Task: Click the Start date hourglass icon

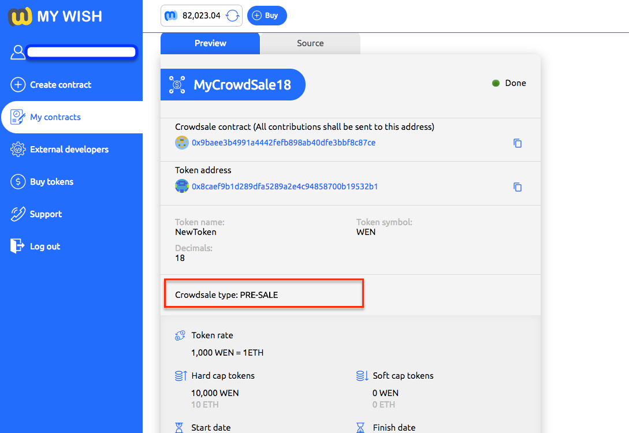Action: pos(179,428)
